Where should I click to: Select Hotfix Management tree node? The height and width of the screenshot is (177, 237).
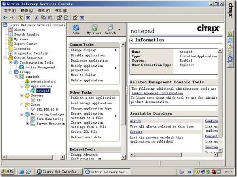tap(40, 67)
